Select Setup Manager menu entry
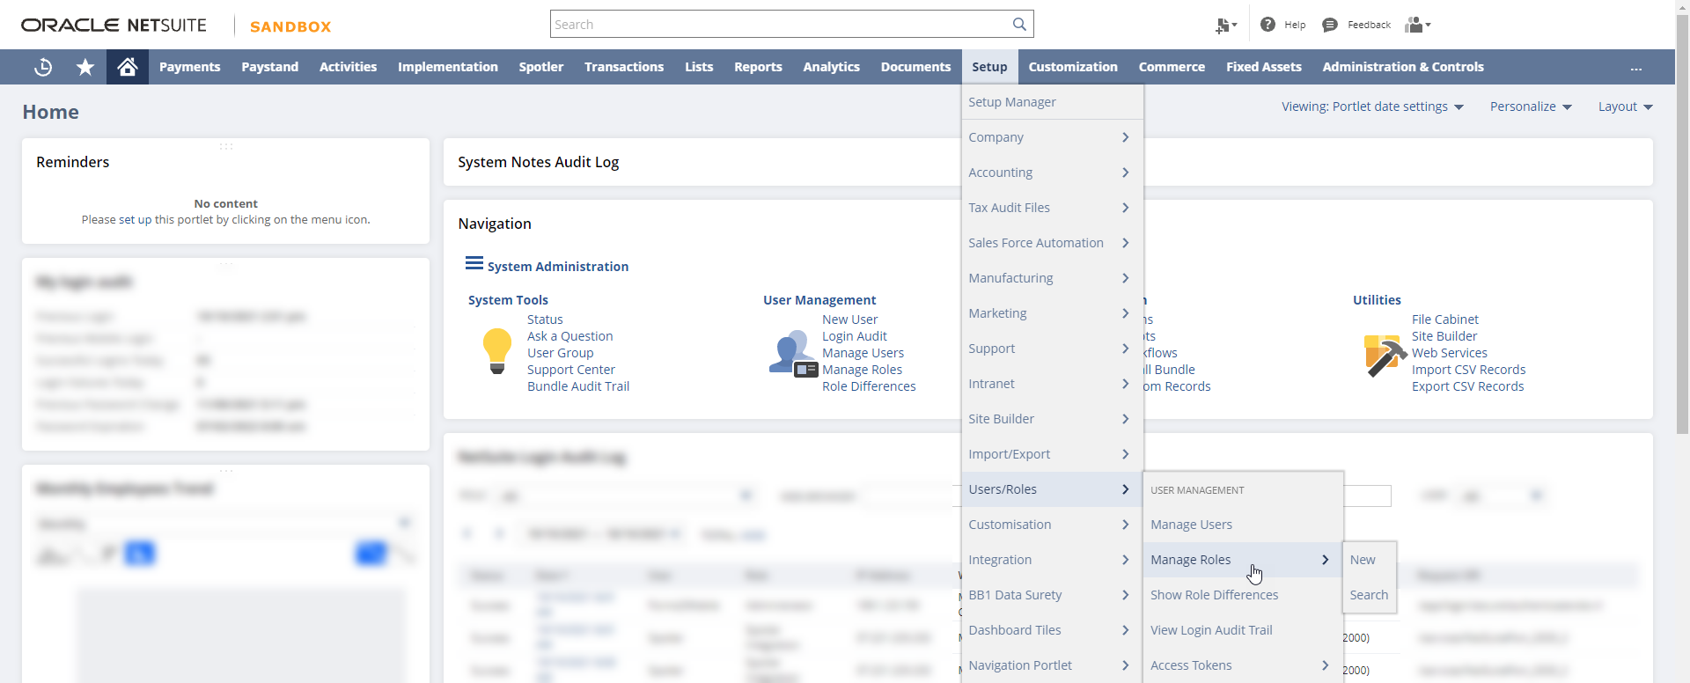The image size is (1690, 683). (1053, 102)
